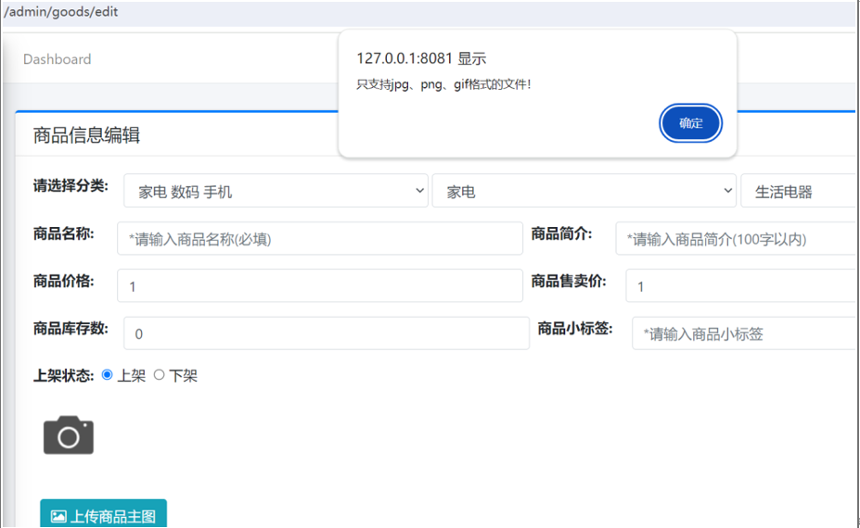Click the camera placeholder image icon
The width and height of the screenshot is (860, 528).
(x=69, y=435)
